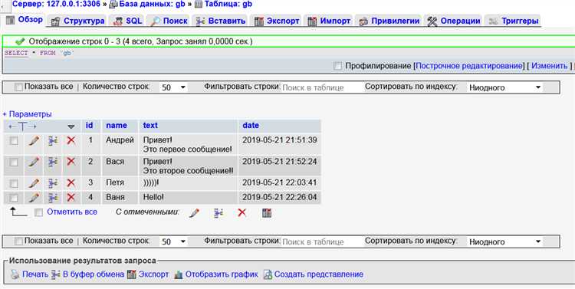Click the Экспорт icon in results section
This screenshot has width=575, height=289.
click(131, 274)
